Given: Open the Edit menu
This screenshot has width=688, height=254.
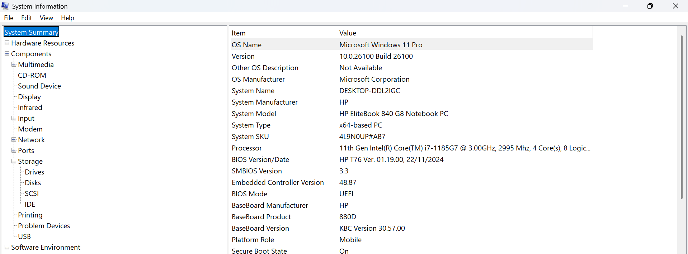Looking at the screenshot, I should [x=27, y=18].
